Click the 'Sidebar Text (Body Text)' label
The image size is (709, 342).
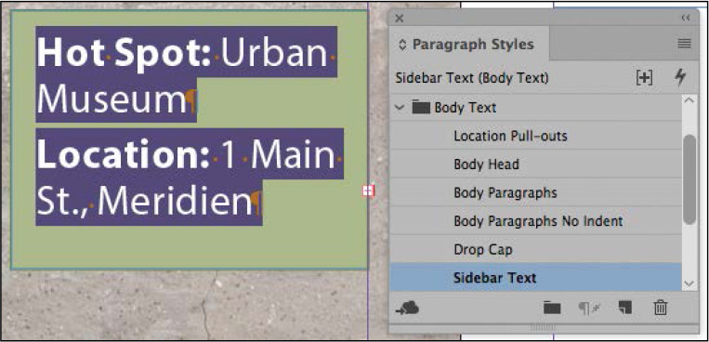click(x=472, y=78)
